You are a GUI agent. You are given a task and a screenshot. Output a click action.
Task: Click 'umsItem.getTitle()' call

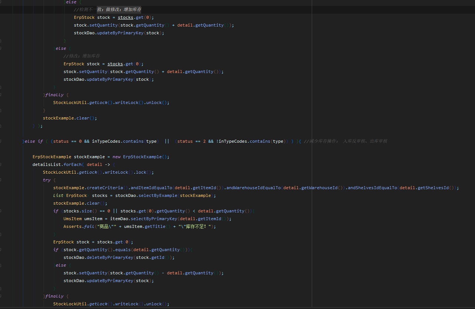[147, 226]
